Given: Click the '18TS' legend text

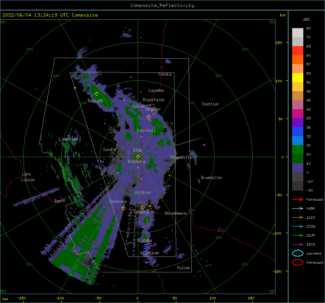Looking at the screenshot, I should (x=311, y=245).
